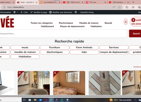Open the bedroom listing thumbnail
This screenshot has width=141, height=102.
click(x=69, y=83)
